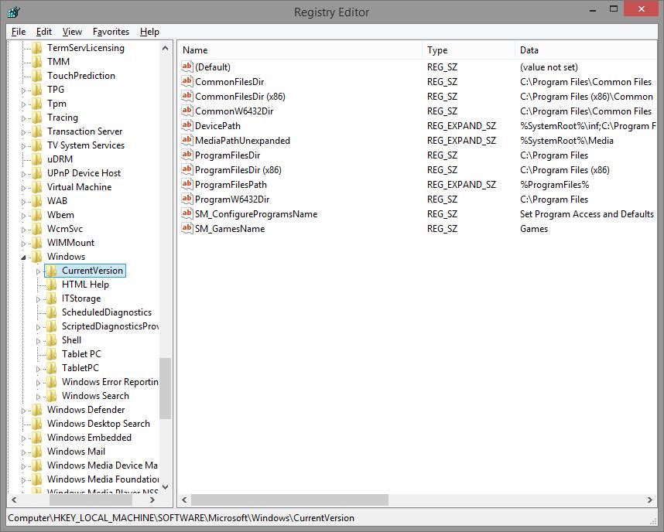664x532 pixels.
Task: Open the File menu
Action: pos(19,32)
